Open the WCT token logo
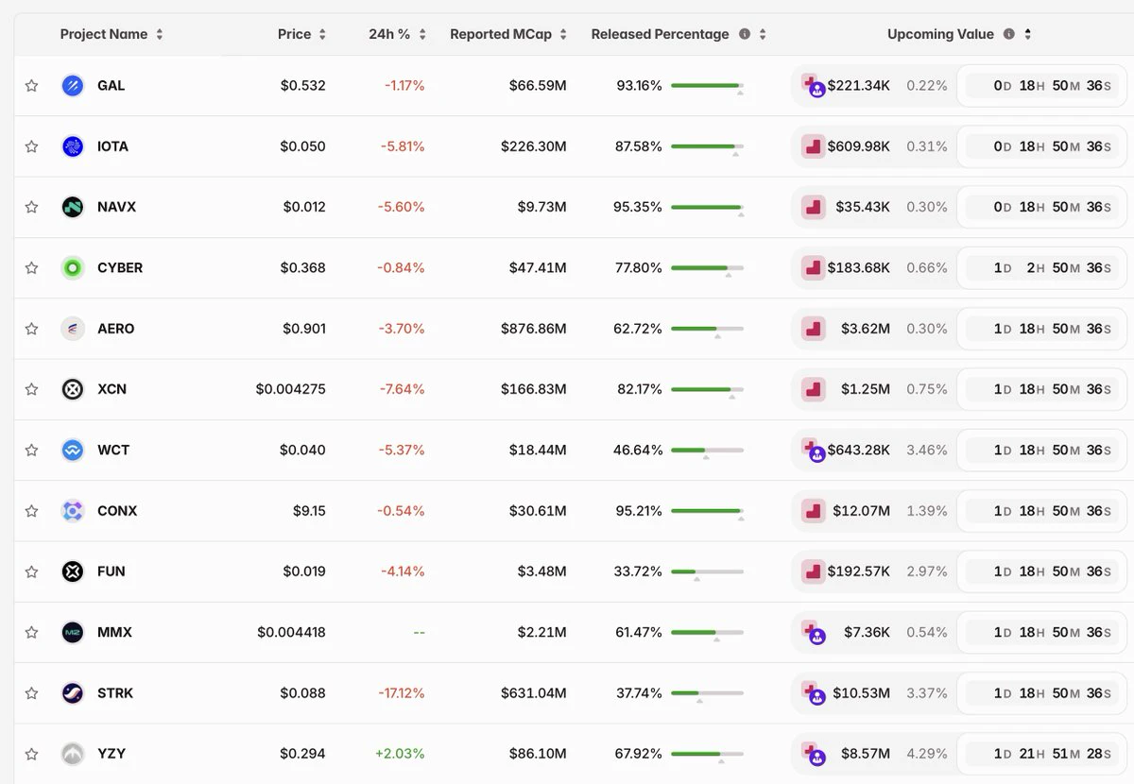This screenshot has width=1134, height=784. click(73, 450)
